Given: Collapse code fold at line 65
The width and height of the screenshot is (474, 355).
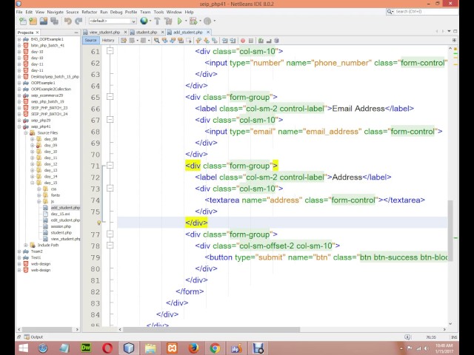Looking at the screenshot, I should pos(110,97).
